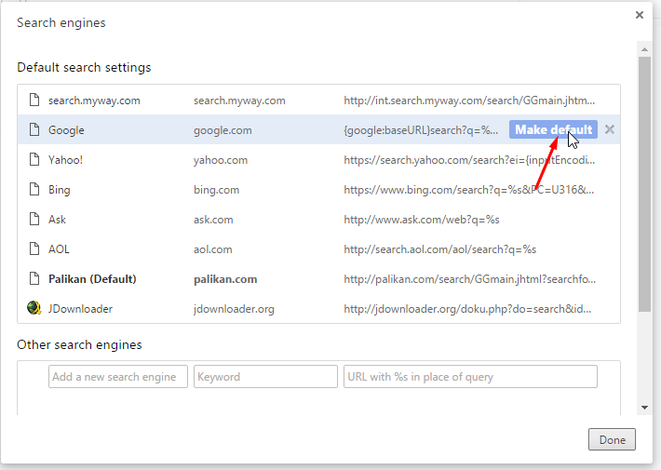Screen dimensions: 661x470
Task: Click the page icon beside search.myway.com
Action: point(34,100)
